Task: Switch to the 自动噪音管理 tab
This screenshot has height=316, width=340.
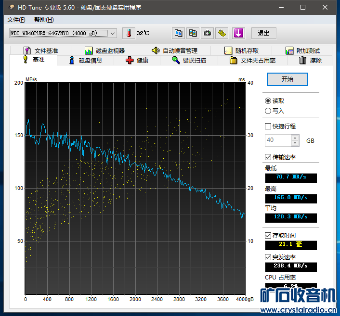Action: 174,51
